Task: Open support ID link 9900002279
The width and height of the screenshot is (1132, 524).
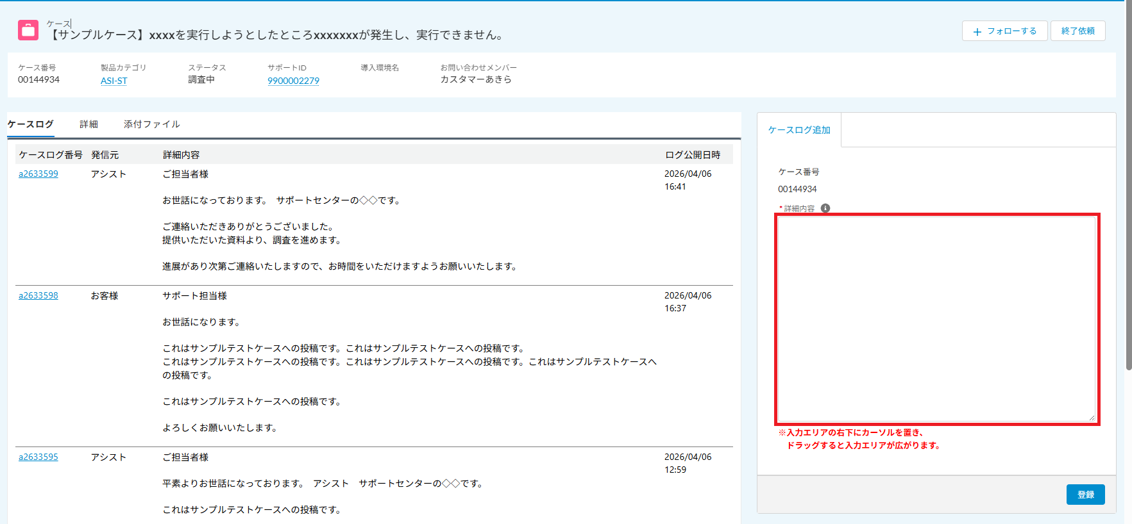Action: pyautogui.click(x=293, y=81)
